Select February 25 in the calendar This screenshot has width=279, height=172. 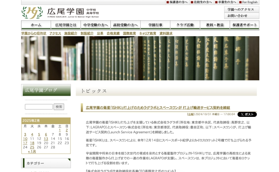point(32,147)
